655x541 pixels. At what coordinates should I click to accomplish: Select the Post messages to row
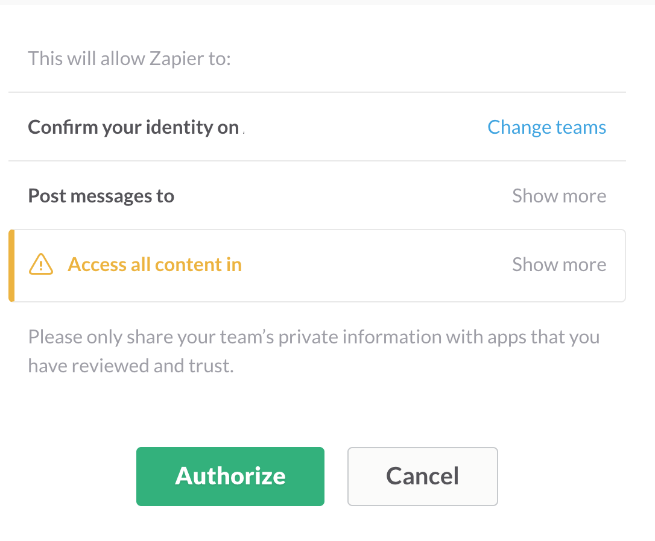coord(317,196)
